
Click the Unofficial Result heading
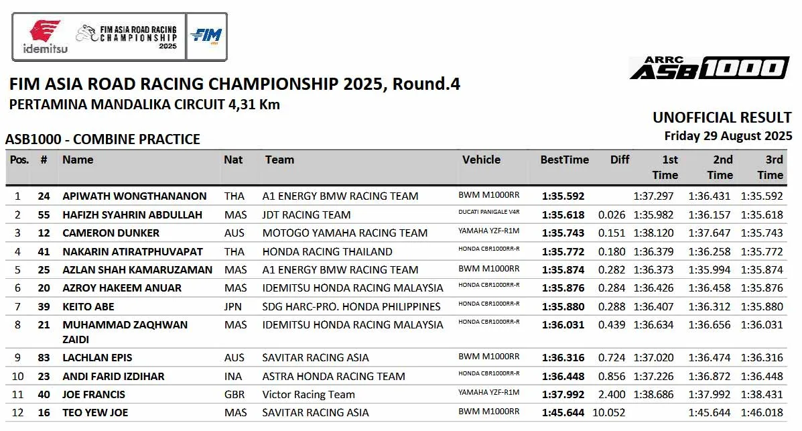click(x=722, y=118)
